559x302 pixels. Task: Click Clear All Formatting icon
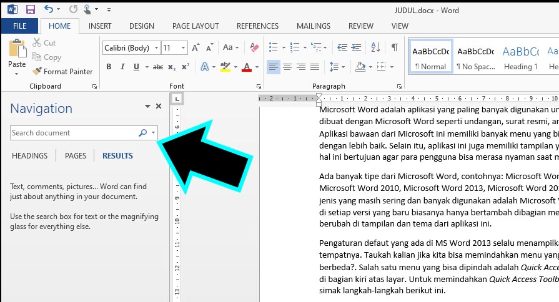(x=254, y=48)
